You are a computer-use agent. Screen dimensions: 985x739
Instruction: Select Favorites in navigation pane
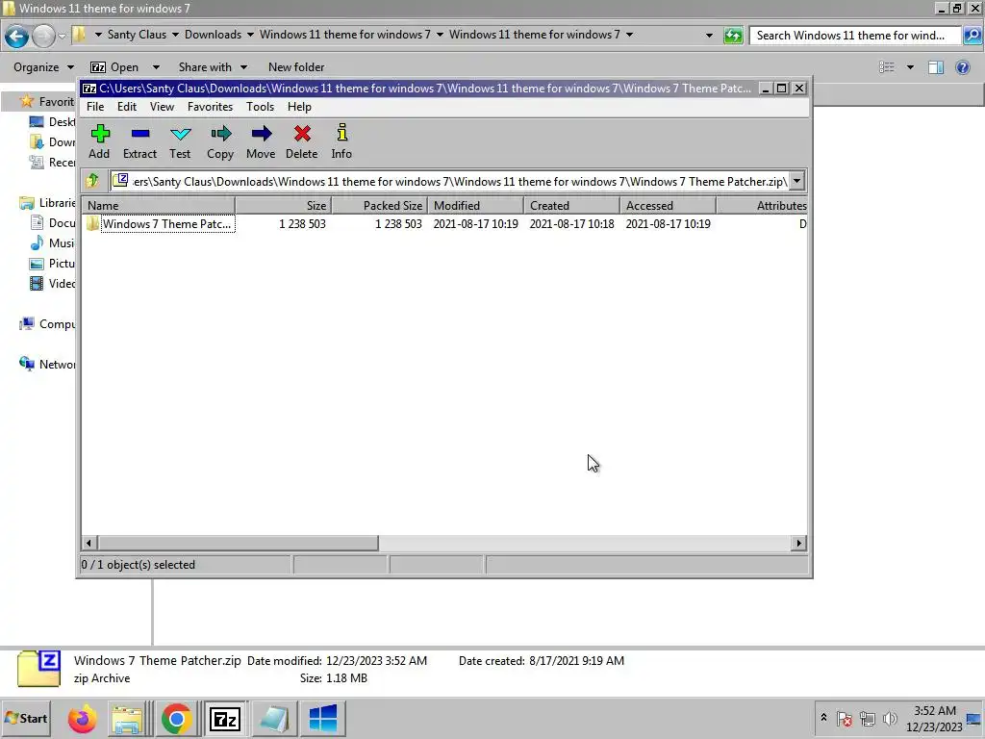click(x=46, y=101)
